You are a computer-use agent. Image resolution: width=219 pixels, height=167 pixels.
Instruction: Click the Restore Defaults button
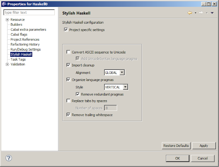(176, 146)
